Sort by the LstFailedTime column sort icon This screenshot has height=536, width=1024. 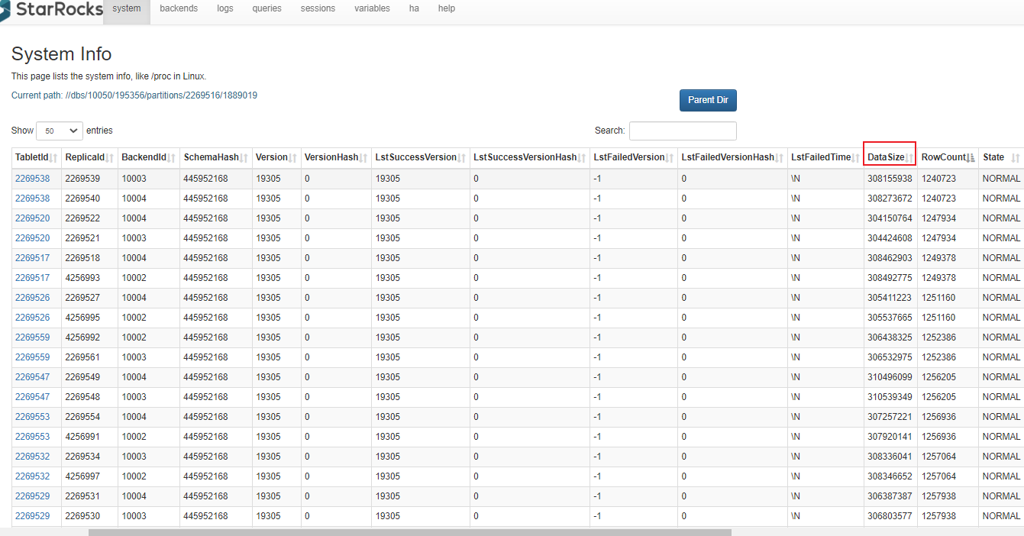point(855,158)
